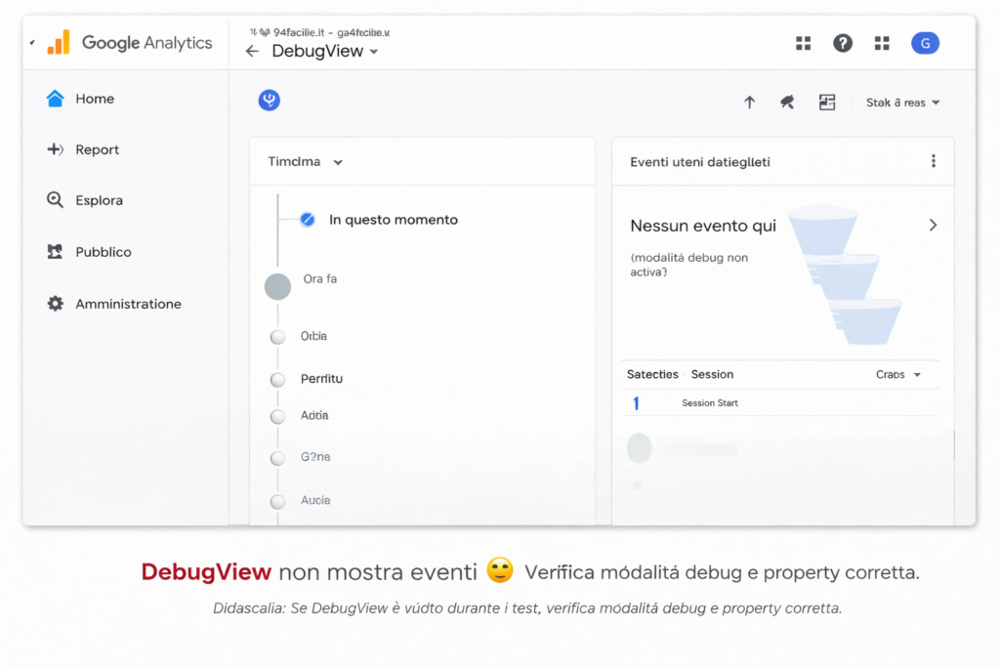Click the back arrow beside DebugView
The height and width of the screenshot is (667, 1000).
coord(253,52)
